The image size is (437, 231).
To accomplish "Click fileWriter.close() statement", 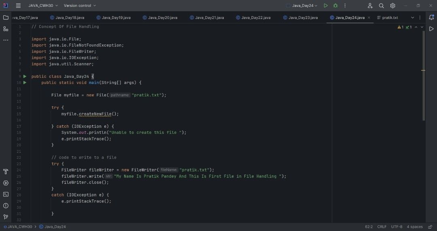I will point(85,182).
